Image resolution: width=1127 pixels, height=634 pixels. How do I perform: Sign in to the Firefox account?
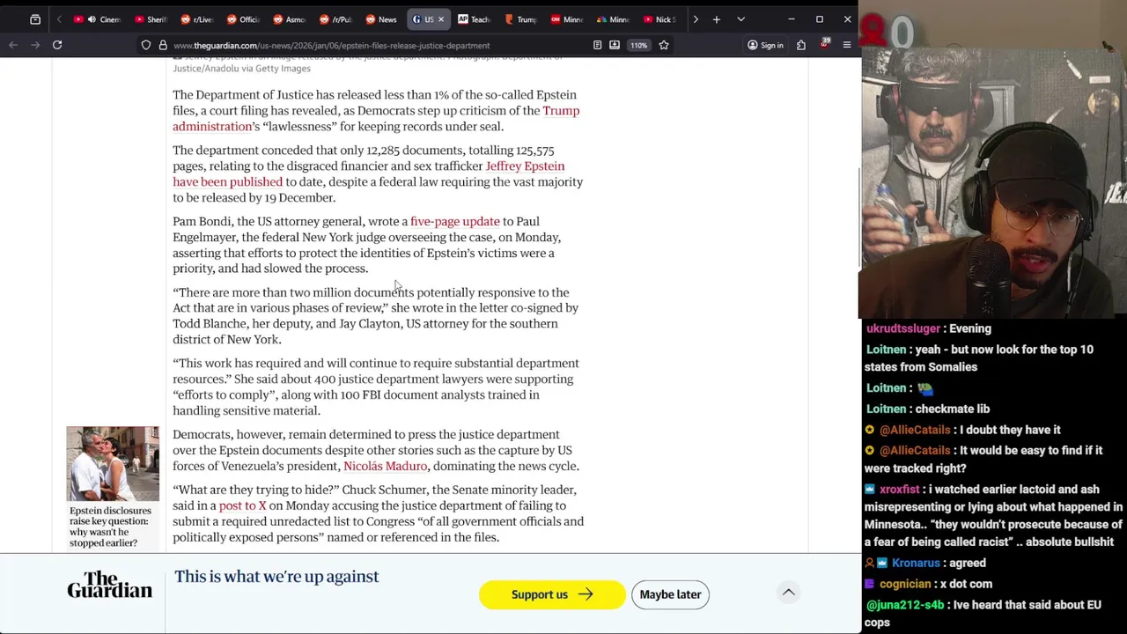[x=765, y=45]
